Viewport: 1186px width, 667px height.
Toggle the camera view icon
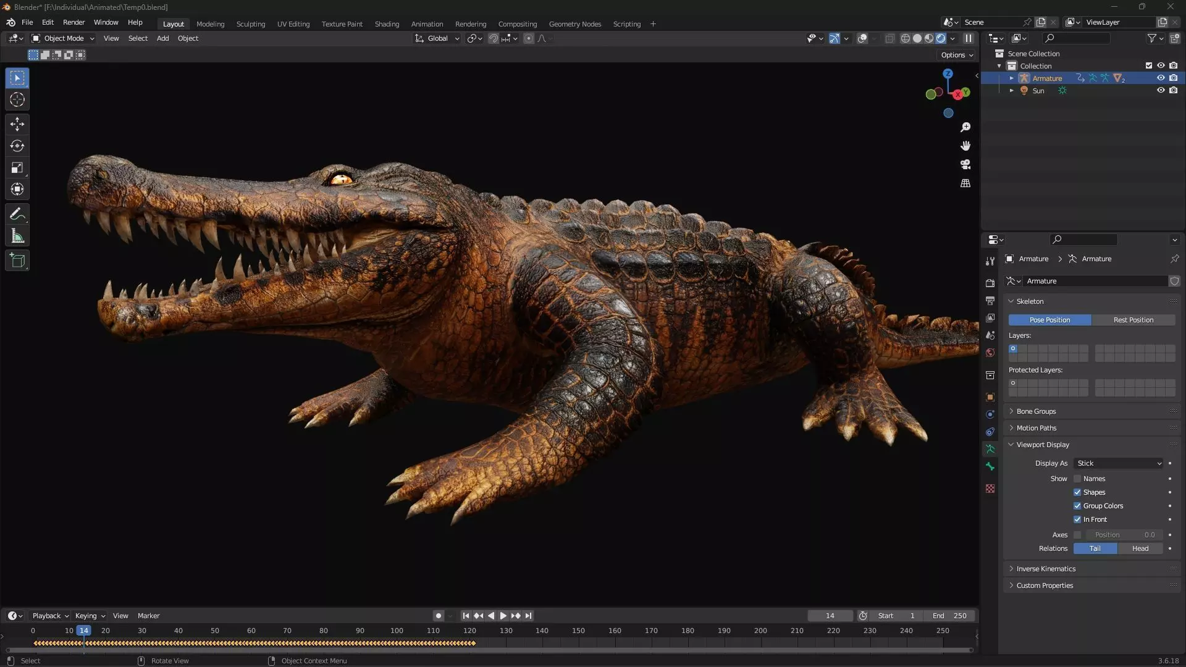coord(965,164)
